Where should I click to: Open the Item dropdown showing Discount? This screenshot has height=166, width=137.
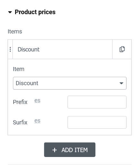(x=70, y=83)
